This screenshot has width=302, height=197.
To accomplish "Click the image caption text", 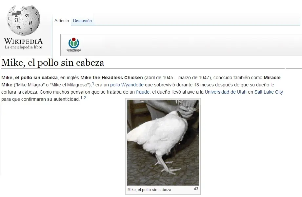I will coord(149,189).
